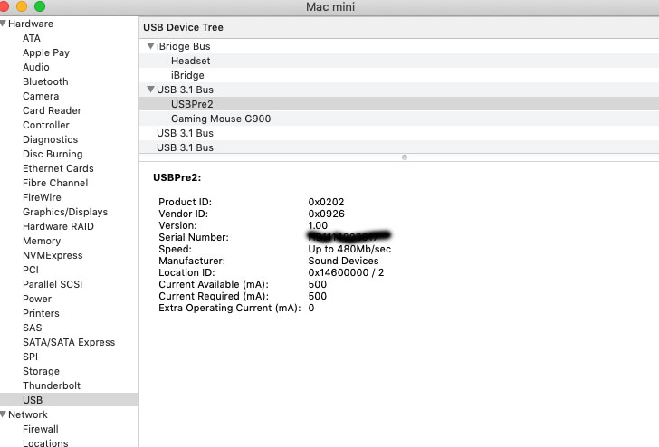Collapse the Hardware section triangle
The image size is (659, 447).
coord(4,24)
